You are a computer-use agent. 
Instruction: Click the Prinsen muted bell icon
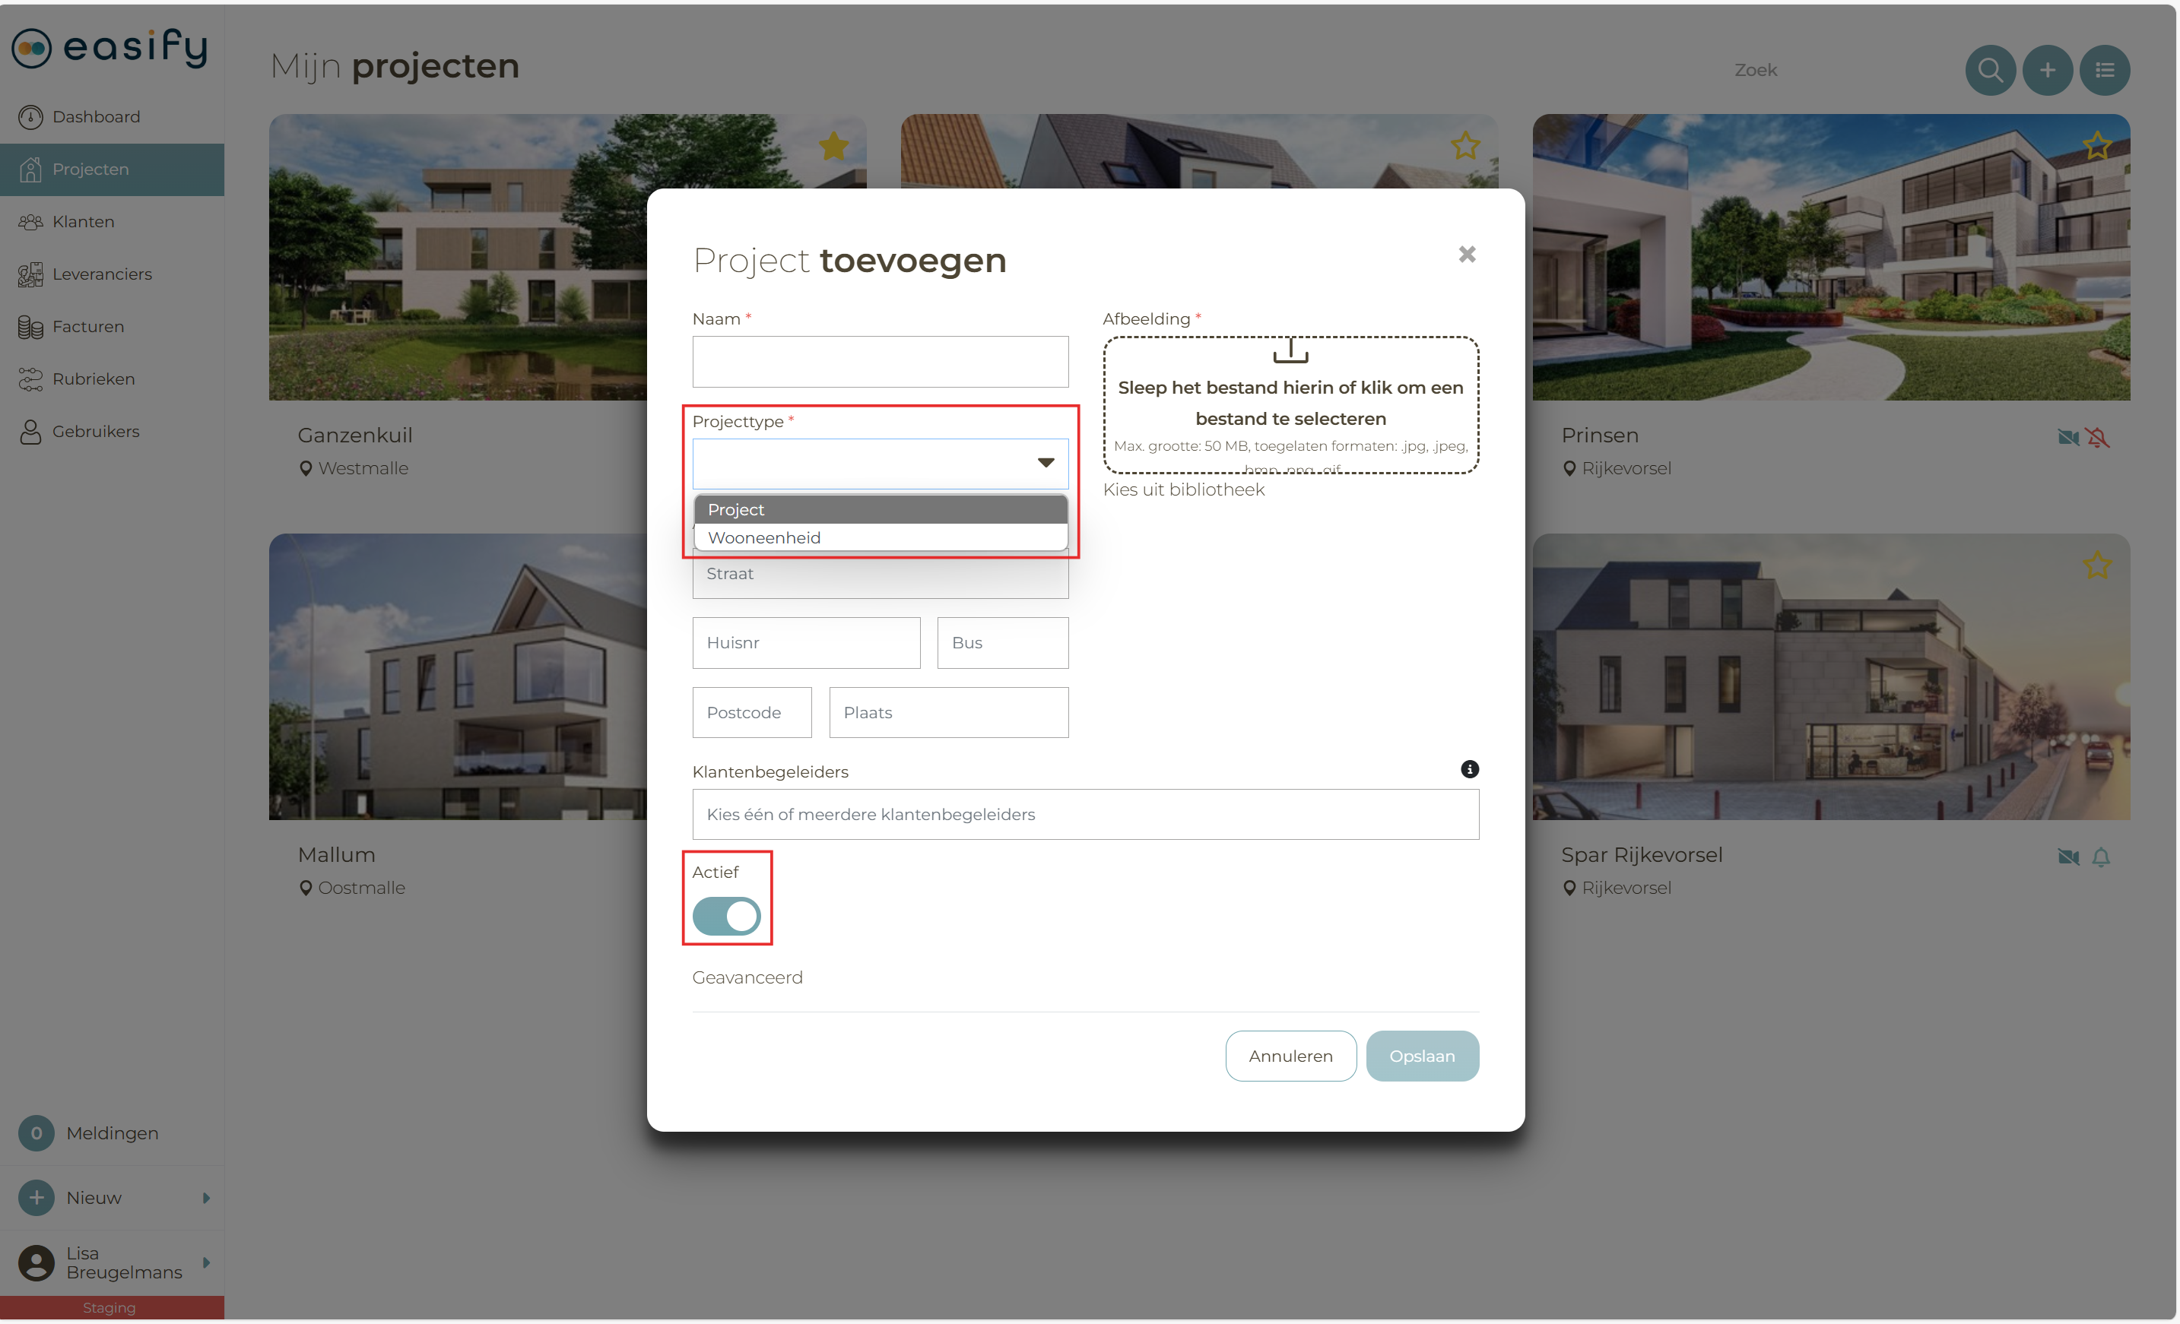(2099, 437)
